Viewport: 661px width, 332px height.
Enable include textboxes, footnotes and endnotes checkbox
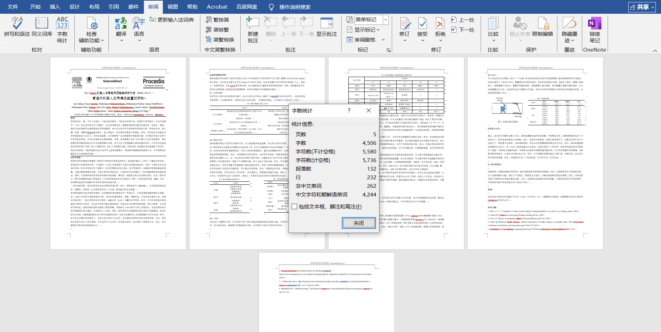[295, 206]
